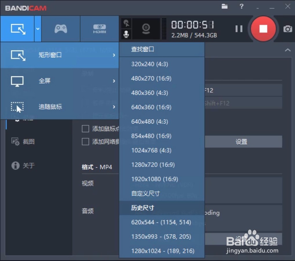Expand the 追随鼠标 submenu arrow
This screenshot has height=261, width=295.
pyautogui.click(x=114, y=107)
